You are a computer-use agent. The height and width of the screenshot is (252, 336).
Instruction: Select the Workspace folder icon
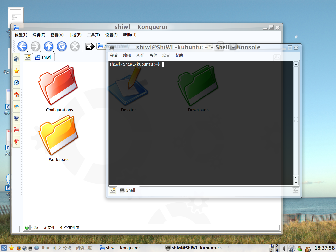(x=58, y=135)
